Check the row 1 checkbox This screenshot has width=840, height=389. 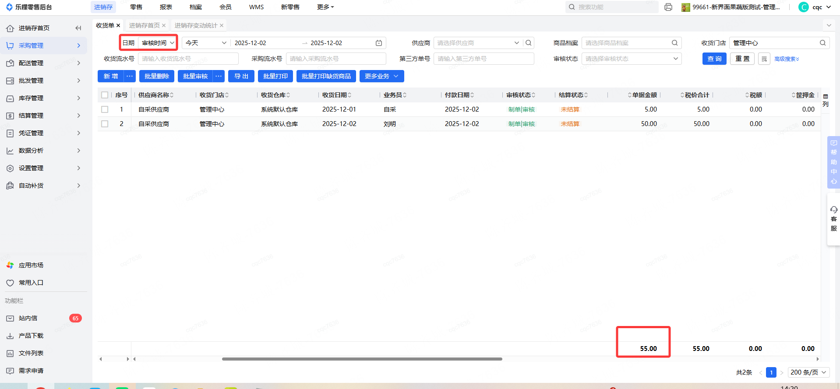click(105, 109)
